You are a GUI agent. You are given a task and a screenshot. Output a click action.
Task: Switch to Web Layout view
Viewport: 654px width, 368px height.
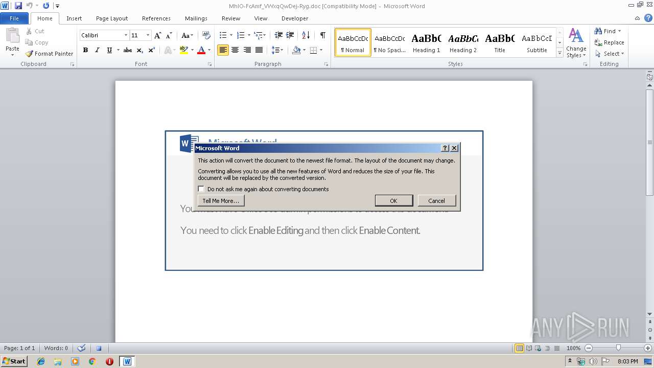click(x=538, y=348)
